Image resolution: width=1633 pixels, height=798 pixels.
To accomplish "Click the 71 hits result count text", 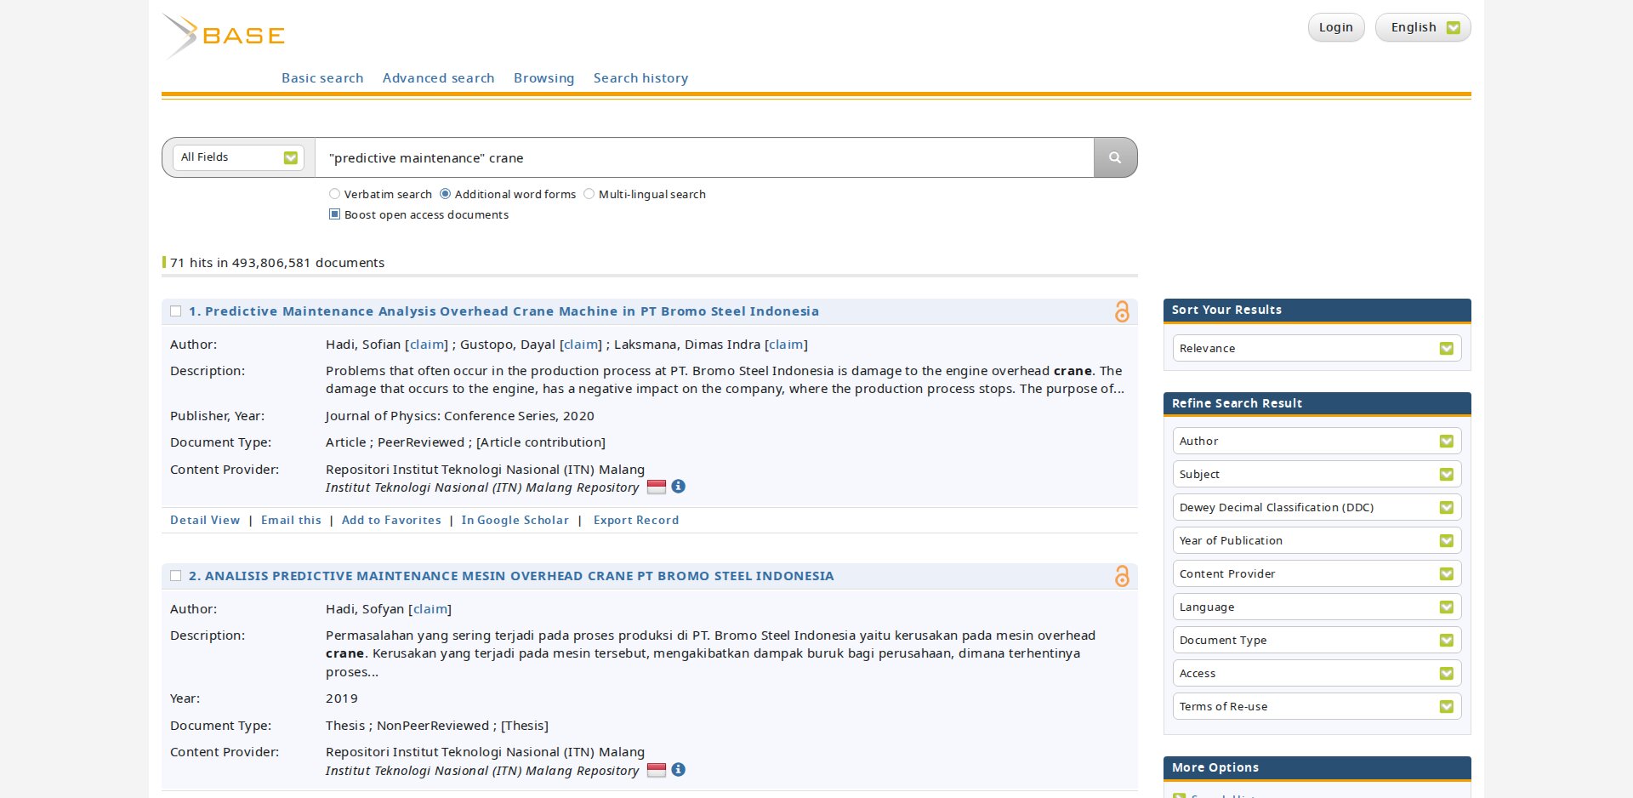I will 277,263.
